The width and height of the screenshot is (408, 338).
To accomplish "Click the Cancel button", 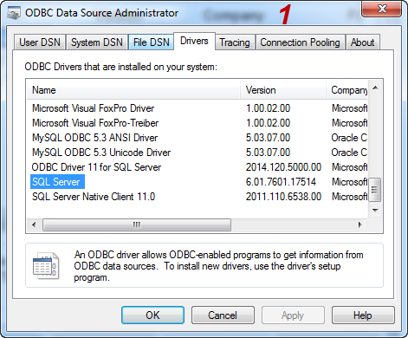I will pyautogui.click(x=223, y=315).
